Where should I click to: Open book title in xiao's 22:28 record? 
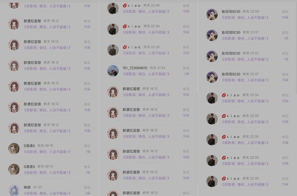pos(146,53)
